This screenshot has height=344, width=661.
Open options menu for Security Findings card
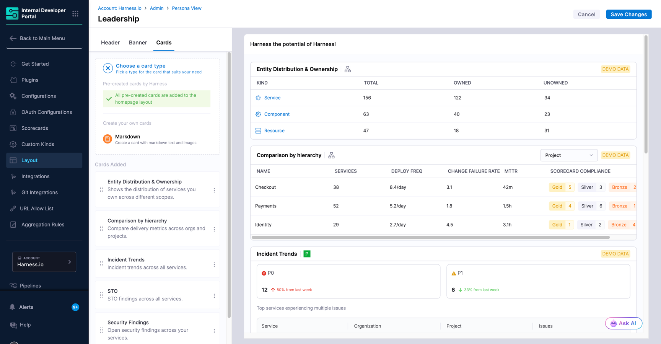coord(214,331)
